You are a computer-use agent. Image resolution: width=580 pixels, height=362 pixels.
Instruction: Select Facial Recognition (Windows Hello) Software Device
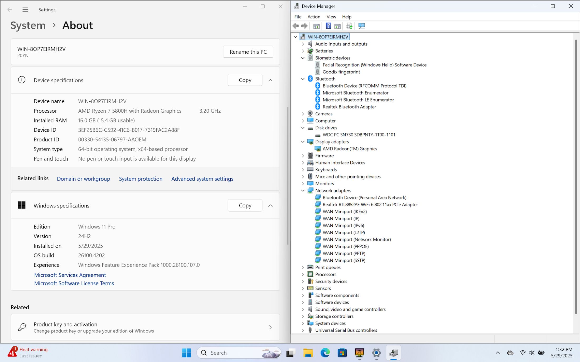[x=374, y=65]
